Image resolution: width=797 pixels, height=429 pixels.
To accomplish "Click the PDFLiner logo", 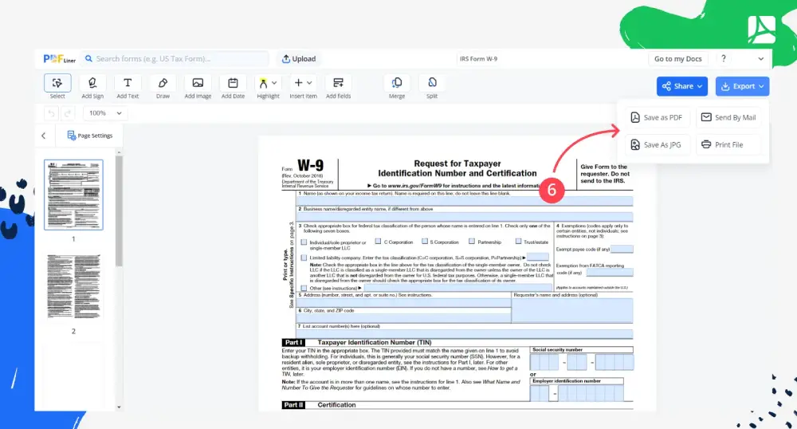I will click(59, 59).
